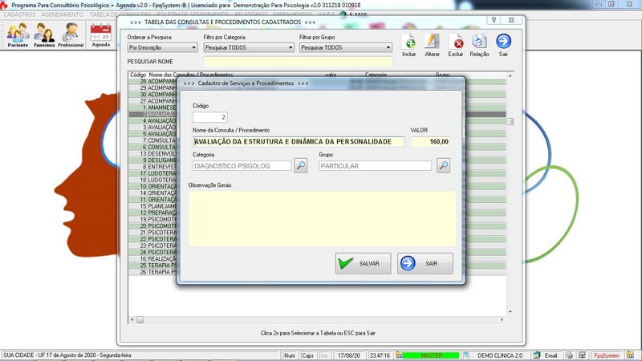This screenshot has height=361, width=642.
Task: Click the table's vertical scrollbar thumb
Action: tap(510, 122)
